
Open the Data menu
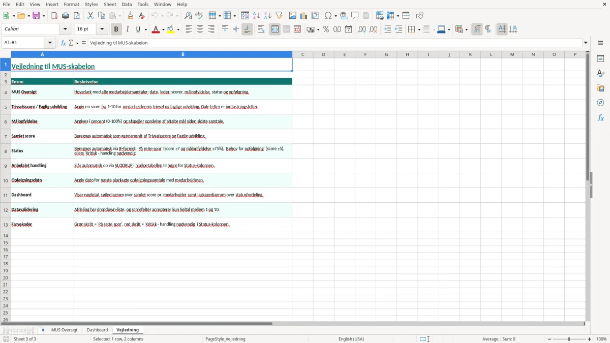click(x=127, y=4)
